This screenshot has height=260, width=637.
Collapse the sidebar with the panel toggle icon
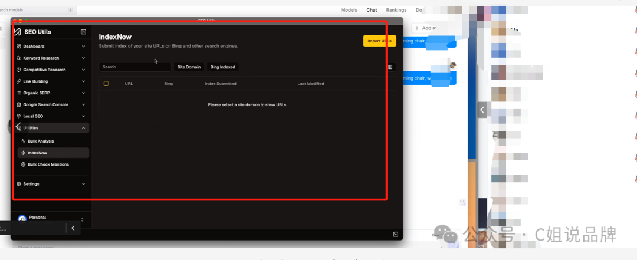point(83,32)
